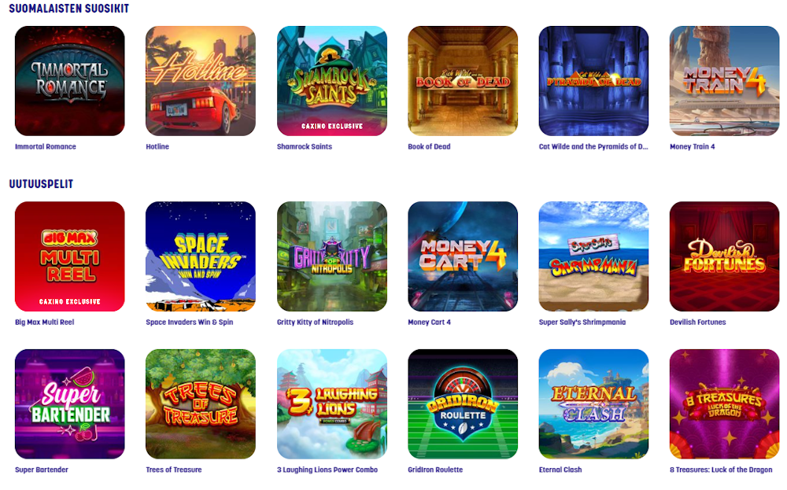787x490 pixels.
Task: Launch the Super Bartender game tile
Action: pyautogui.click(x=70, y=403)
